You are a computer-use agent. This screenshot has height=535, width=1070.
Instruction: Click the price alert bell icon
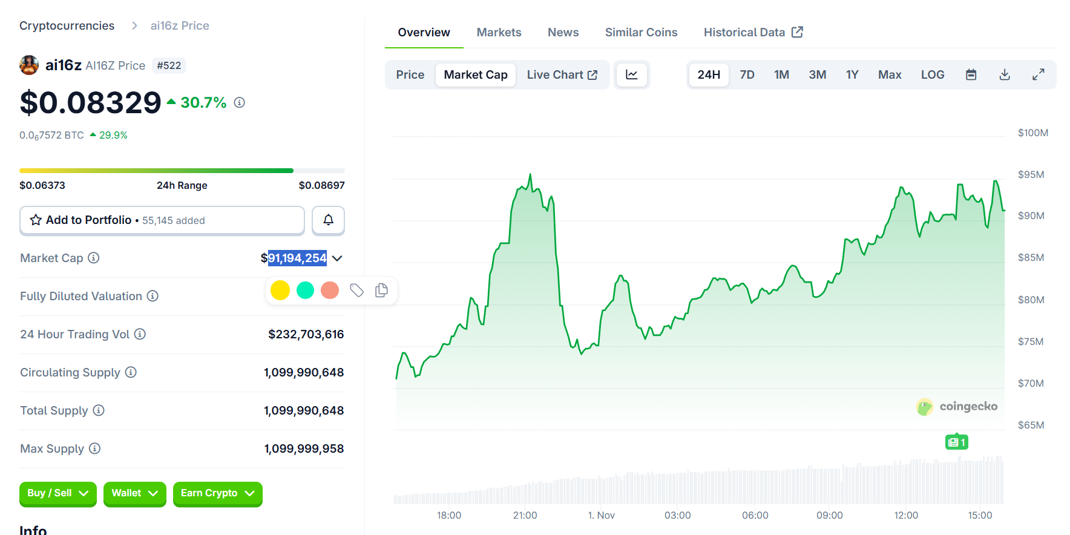click(x=328, y=220)
